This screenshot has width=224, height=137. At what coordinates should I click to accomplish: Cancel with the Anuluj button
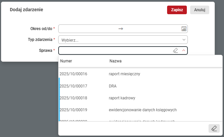tap(200, 10)
